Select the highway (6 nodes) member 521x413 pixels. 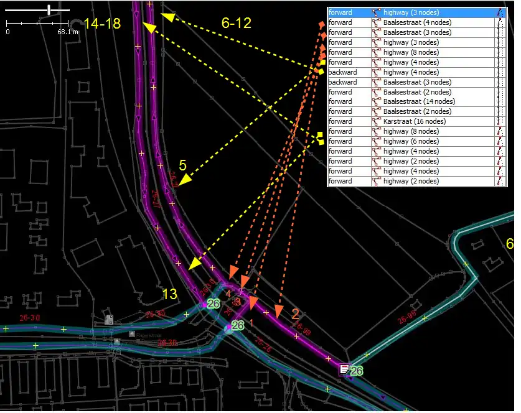(411, 141)
